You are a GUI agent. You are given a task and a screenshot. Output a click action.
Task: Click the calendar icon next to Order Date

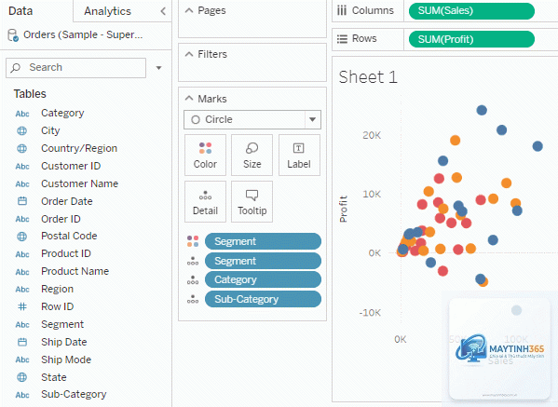click(22, 201)
